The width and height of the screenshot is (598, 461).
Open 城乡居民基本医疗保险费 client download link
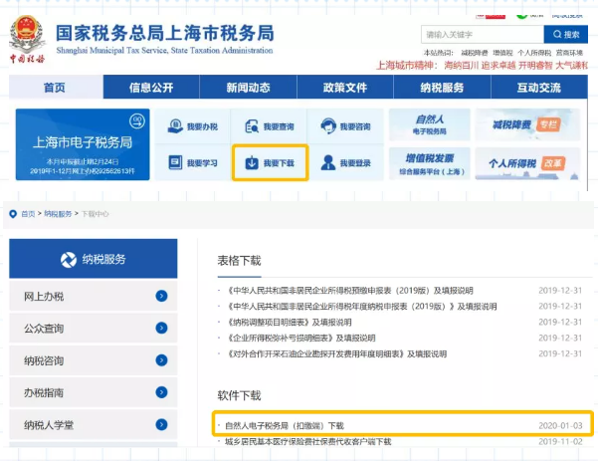308,441
